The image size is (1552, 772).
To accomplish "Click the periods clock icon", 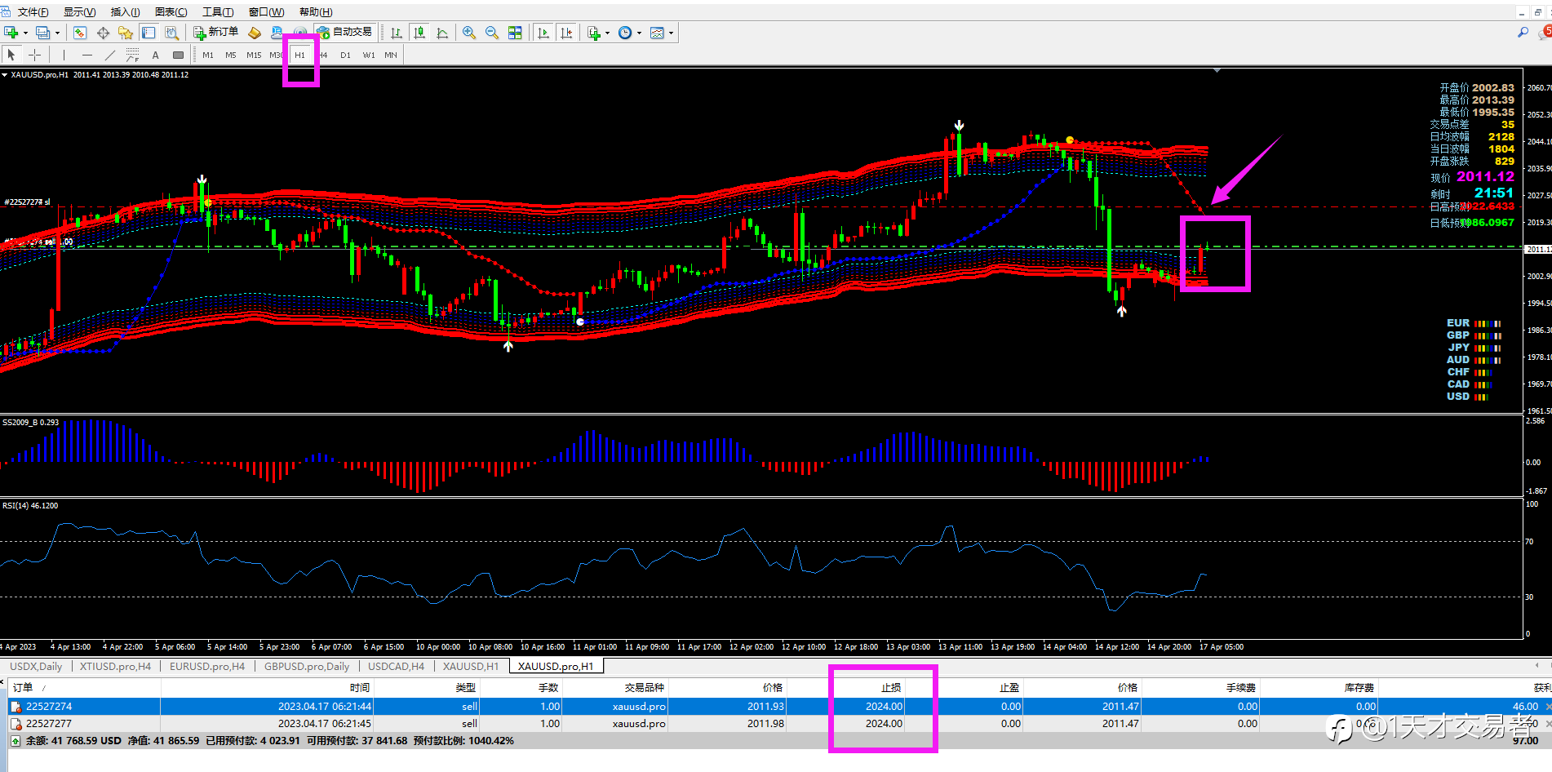I will pos(625,33).
